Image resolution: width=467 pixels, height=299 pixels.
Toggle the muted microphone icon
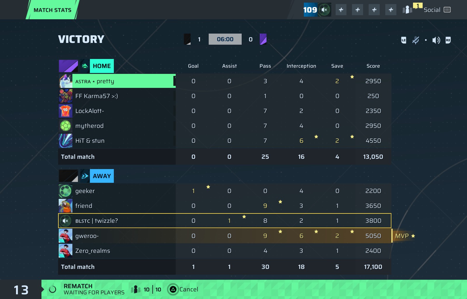(x=416, y=40)
